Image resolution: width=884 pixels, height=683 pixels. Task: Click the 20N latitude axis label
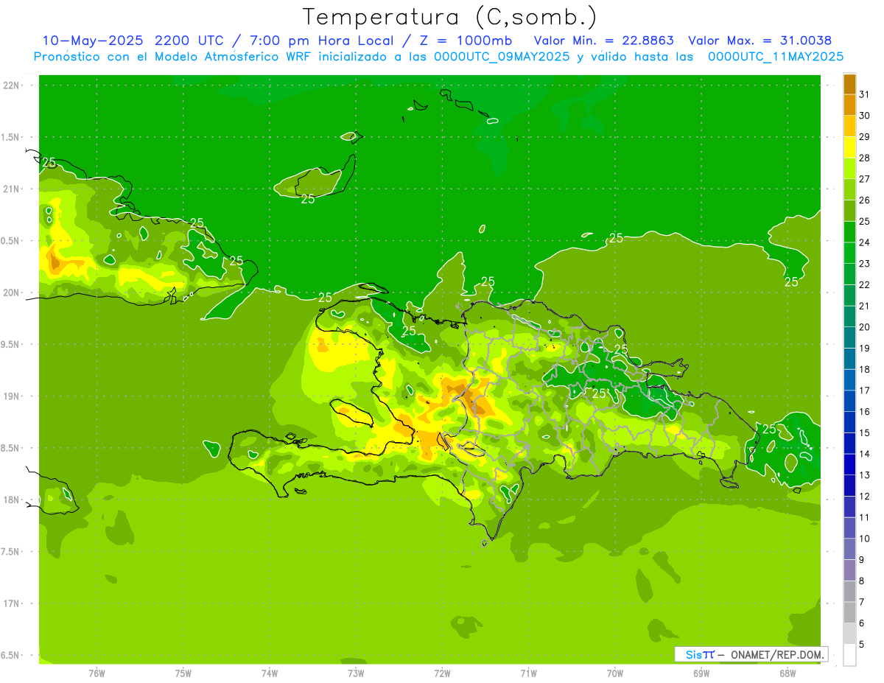pos(11,293)
